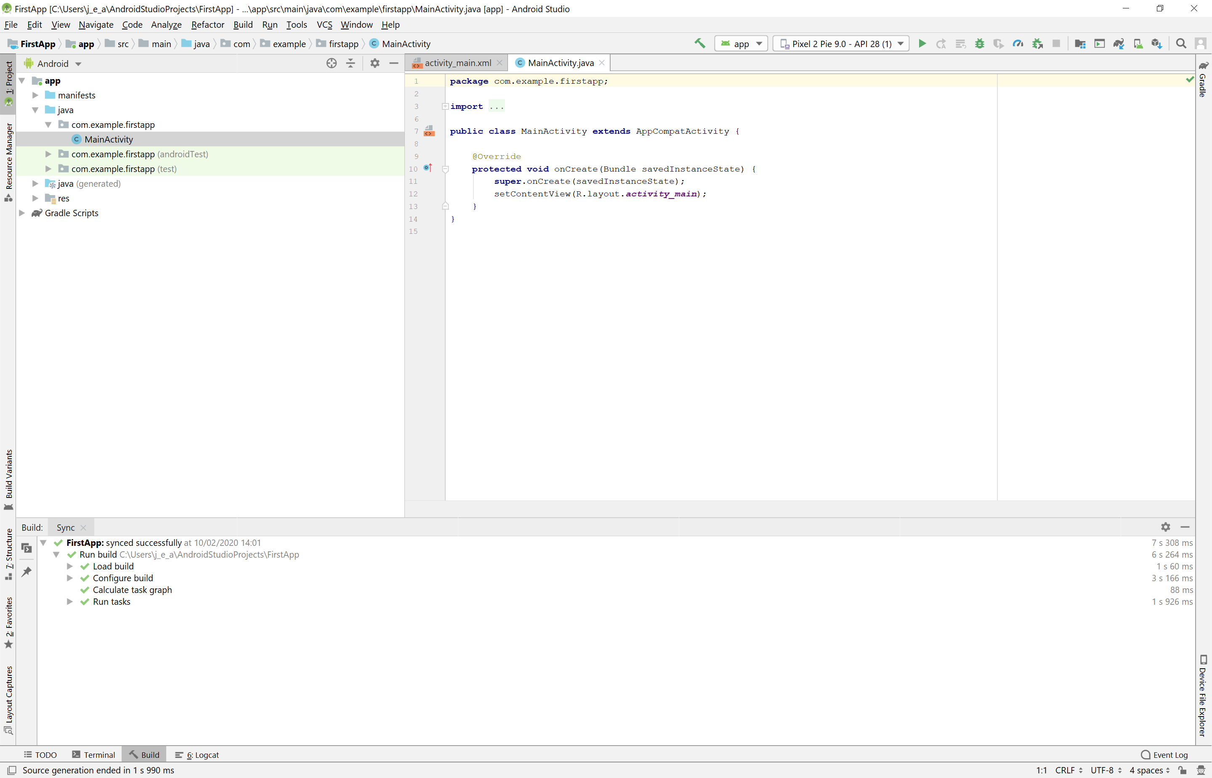Open the Pixel 2 Pie device dropdown
The width and height of the screenshot is (1212, 778).
click(x=841, y=43)
